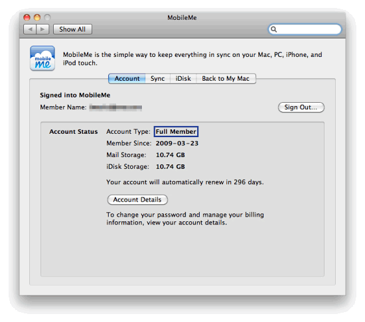The image size is (365, 322).
Task: Open the Back to My Mac tab
Action: (x=226, y=79)
